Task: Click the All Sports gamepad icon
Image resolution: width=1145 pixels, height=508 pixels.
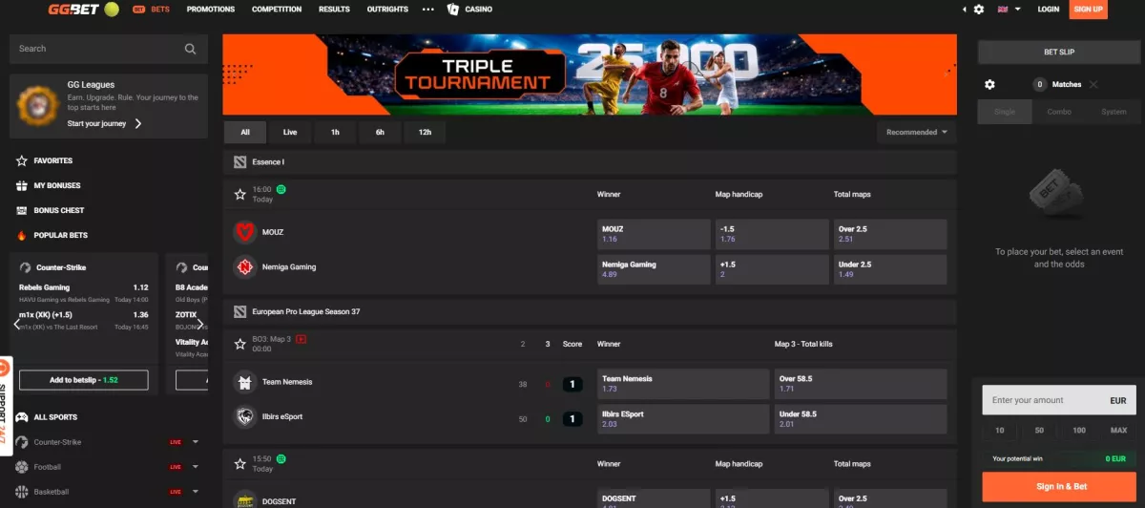Action: (22, 417)
